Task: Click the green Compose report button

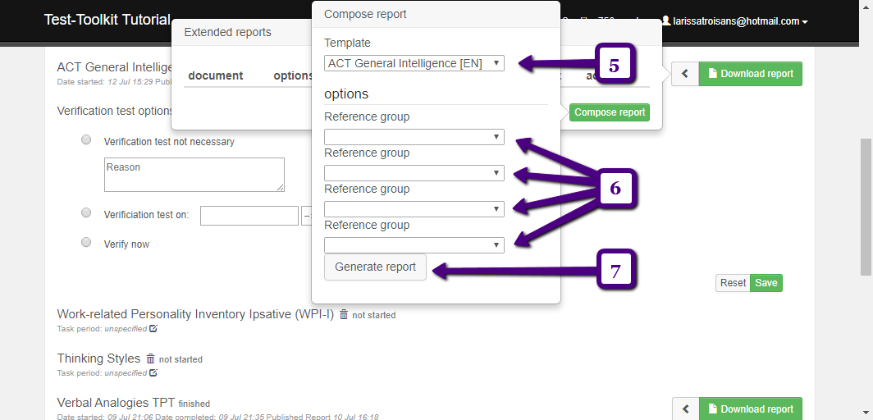Action: tap(610, 112)
